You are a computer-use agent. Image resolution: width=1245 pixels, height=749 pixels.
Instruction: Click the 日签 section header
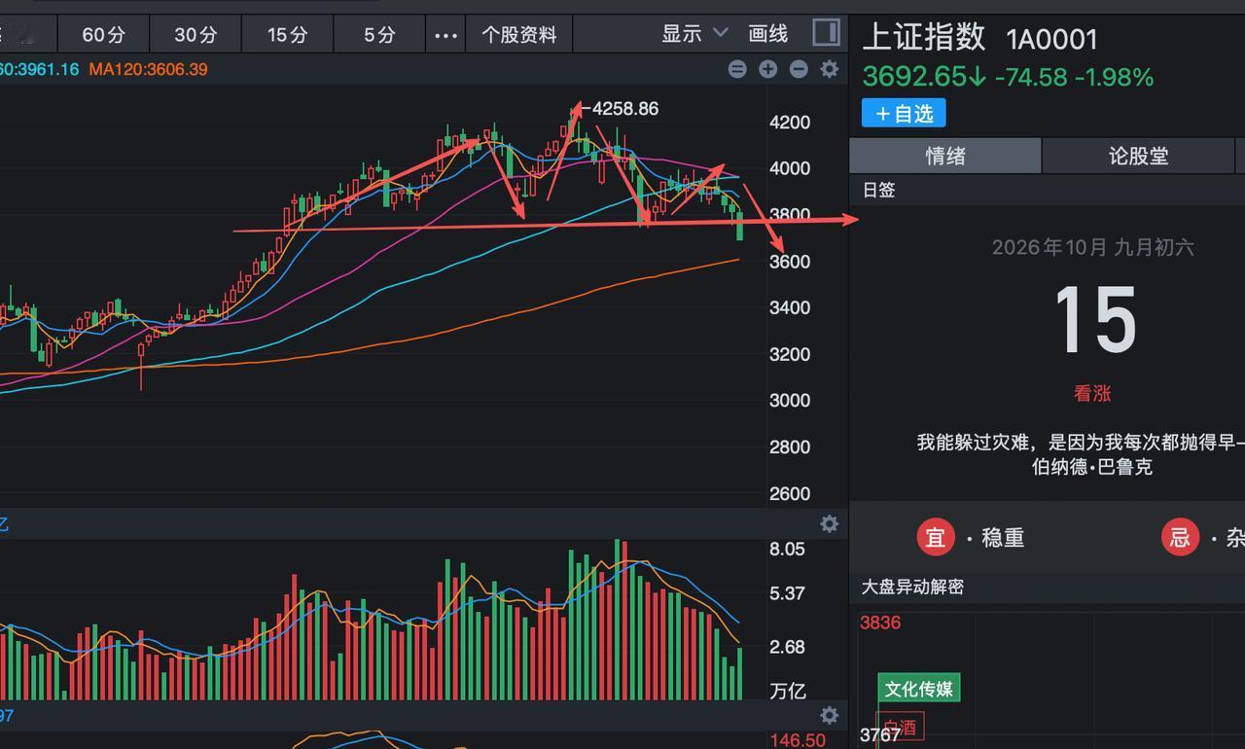coord(879,190)
